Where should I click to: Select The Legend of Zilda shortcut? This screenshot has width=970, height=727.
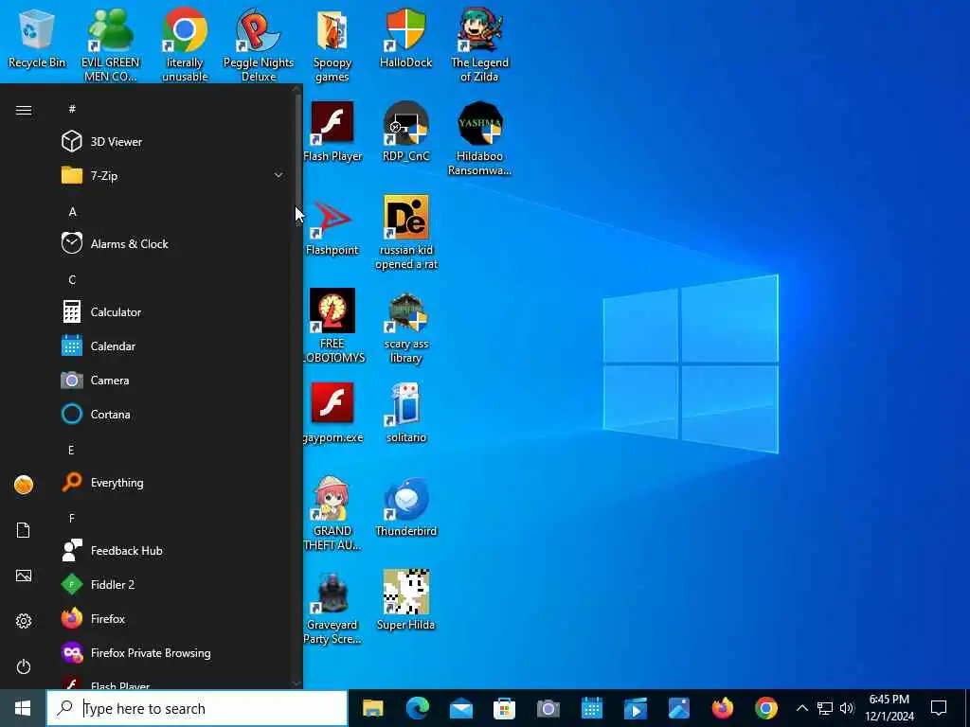(x=479, y=44)
